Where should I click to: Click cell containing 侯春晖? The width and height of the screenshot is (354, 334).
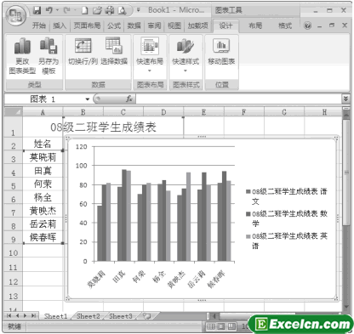point(43,237)
